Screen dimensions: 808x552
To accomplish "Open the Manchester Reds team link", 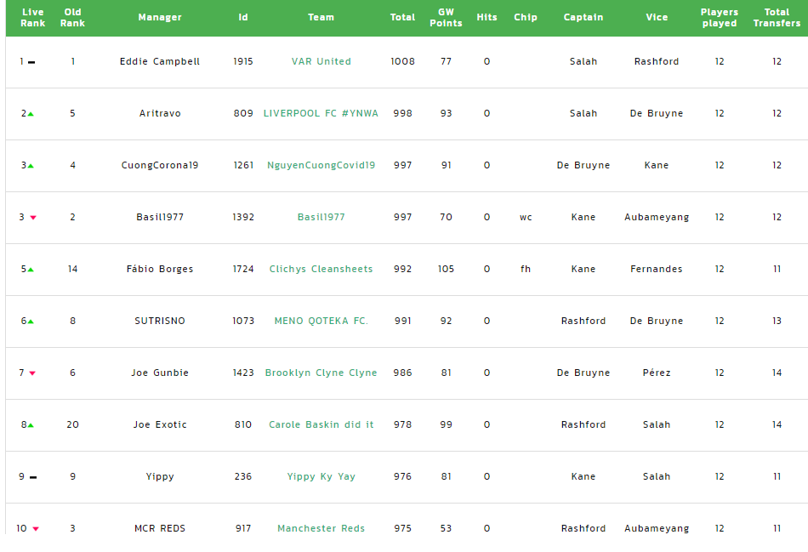I will (x=321, y=528).
